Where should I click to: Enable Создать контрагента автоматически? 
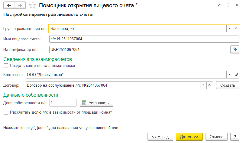tap(6, 65)
